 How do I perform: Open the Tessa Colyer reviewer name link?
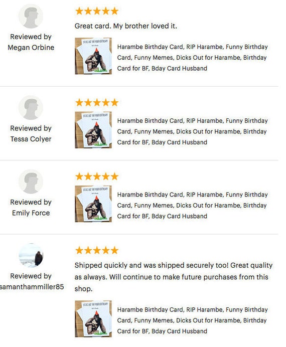tap(31, 139)
